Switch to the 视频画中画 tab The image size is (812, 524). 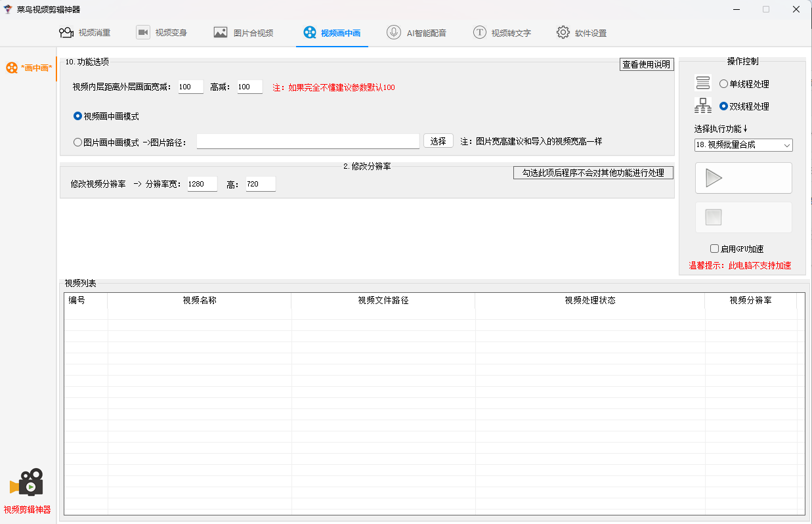tap(332, 33)
